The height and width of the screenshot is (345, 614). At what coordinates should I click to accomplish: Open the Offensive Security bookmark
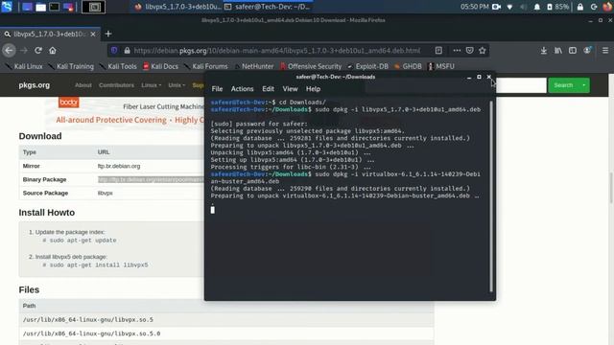[x=311, y=66]
